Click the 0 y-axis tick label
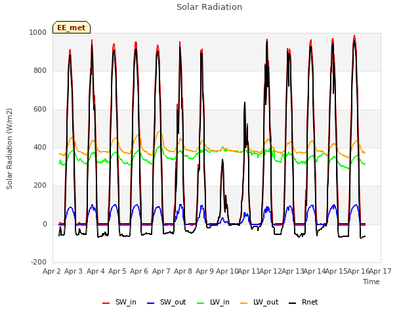This screenshot has width=420, height=315. (45, 224)
